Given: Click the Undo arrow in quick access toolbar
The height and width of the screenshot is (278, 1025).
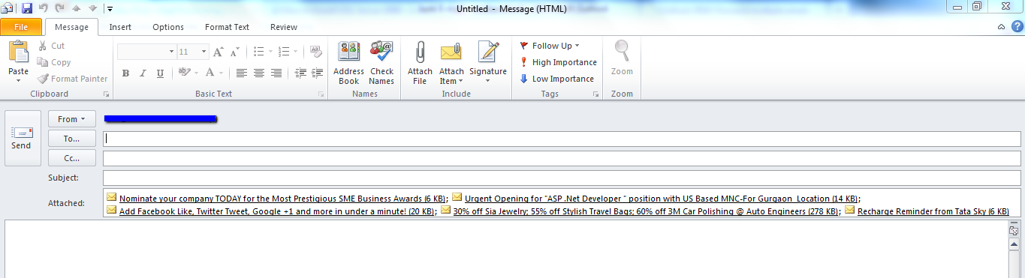Looking at the screenshot, I should (x=44, y=8).
